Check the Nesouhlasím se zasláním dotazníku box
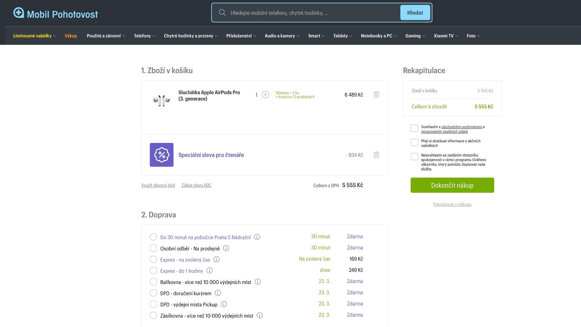The width and height of the screenshot is (581, 327). click(415, 157)
